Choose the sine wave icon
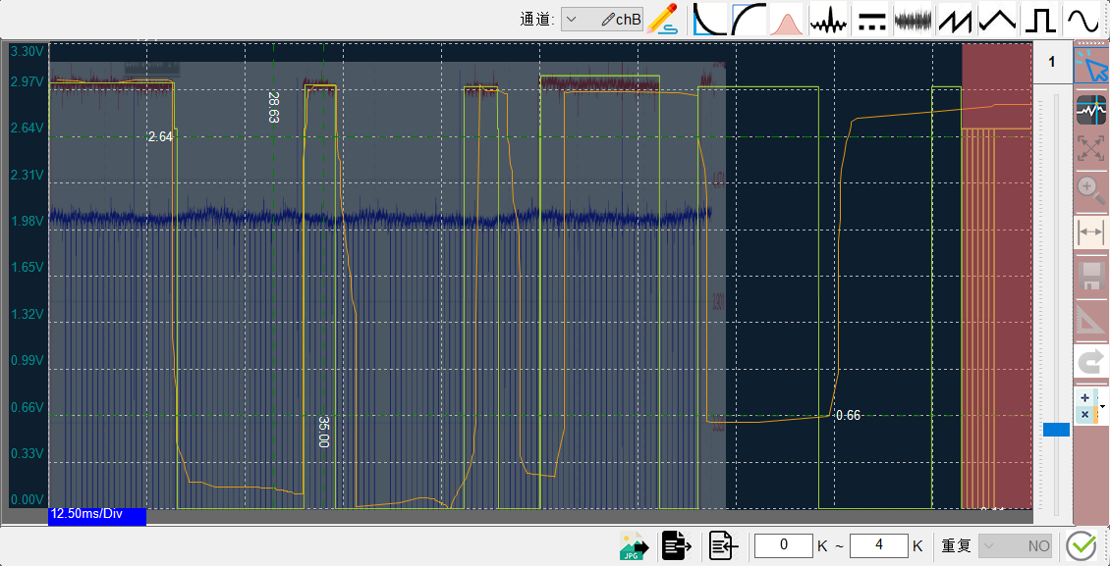 (1082, 19)
